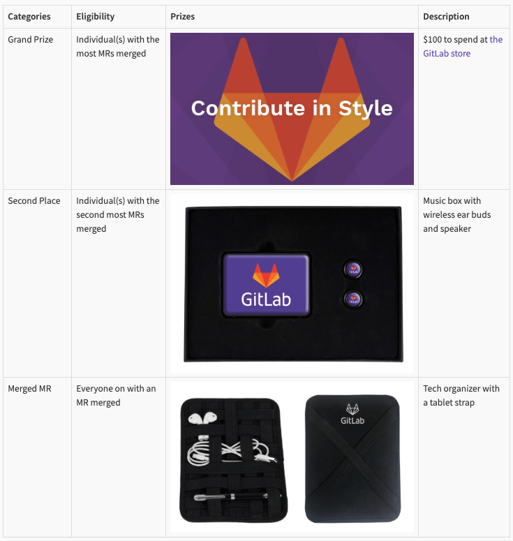Click the upper GitLab ear bud

352,269
